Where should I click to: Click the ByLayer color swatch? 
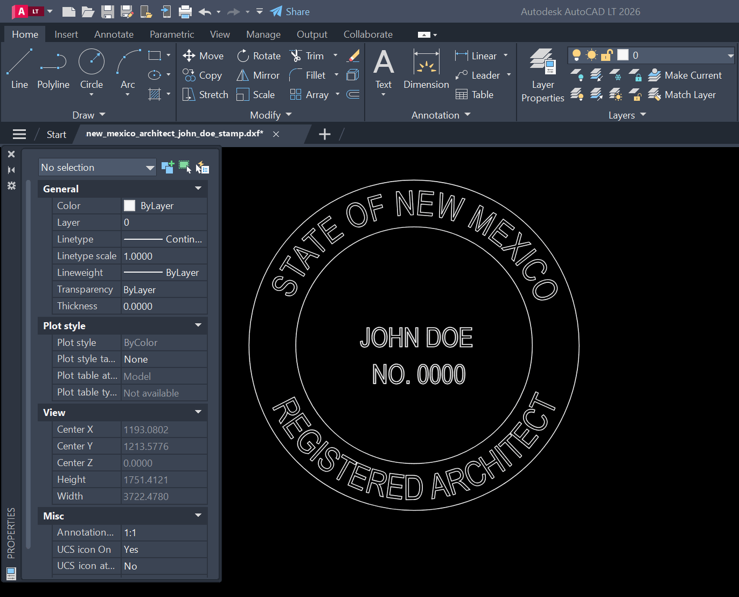[x=129, y=205]
